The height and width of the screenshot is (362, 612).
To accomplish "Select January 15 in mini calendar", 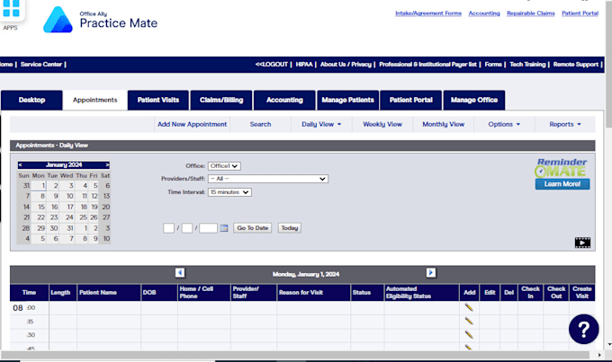I will click(39, 207).
